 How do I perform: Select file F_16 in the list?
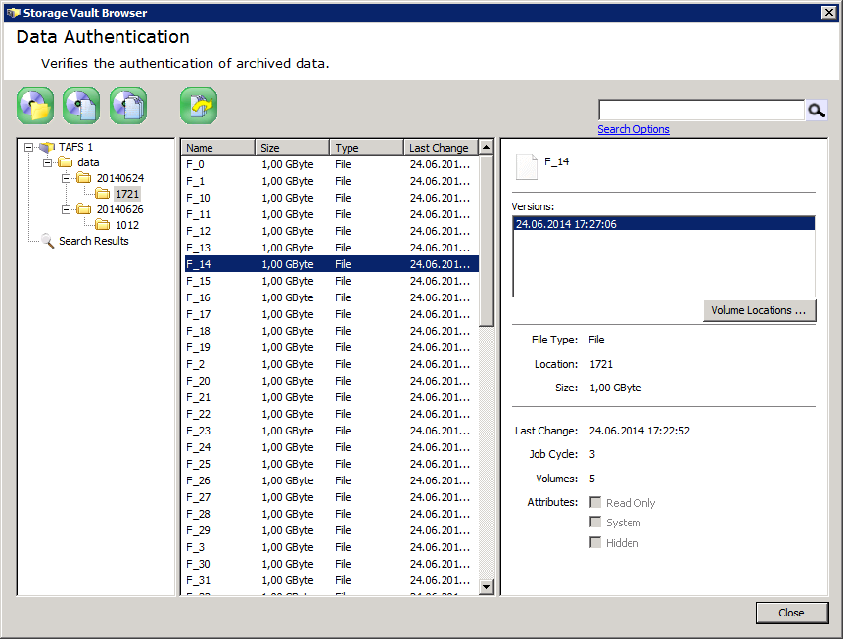click(330, 297)
